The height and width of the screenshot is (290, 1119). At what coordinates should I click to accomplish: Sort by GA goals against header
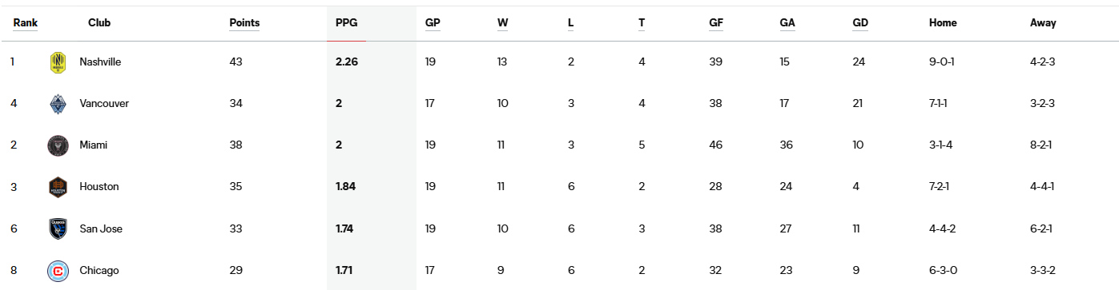[x=787, y=23]
